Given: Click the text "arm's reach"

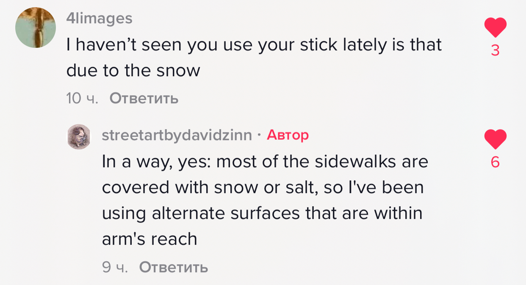Looking at the screenshot, I should [x=149, y=239].
